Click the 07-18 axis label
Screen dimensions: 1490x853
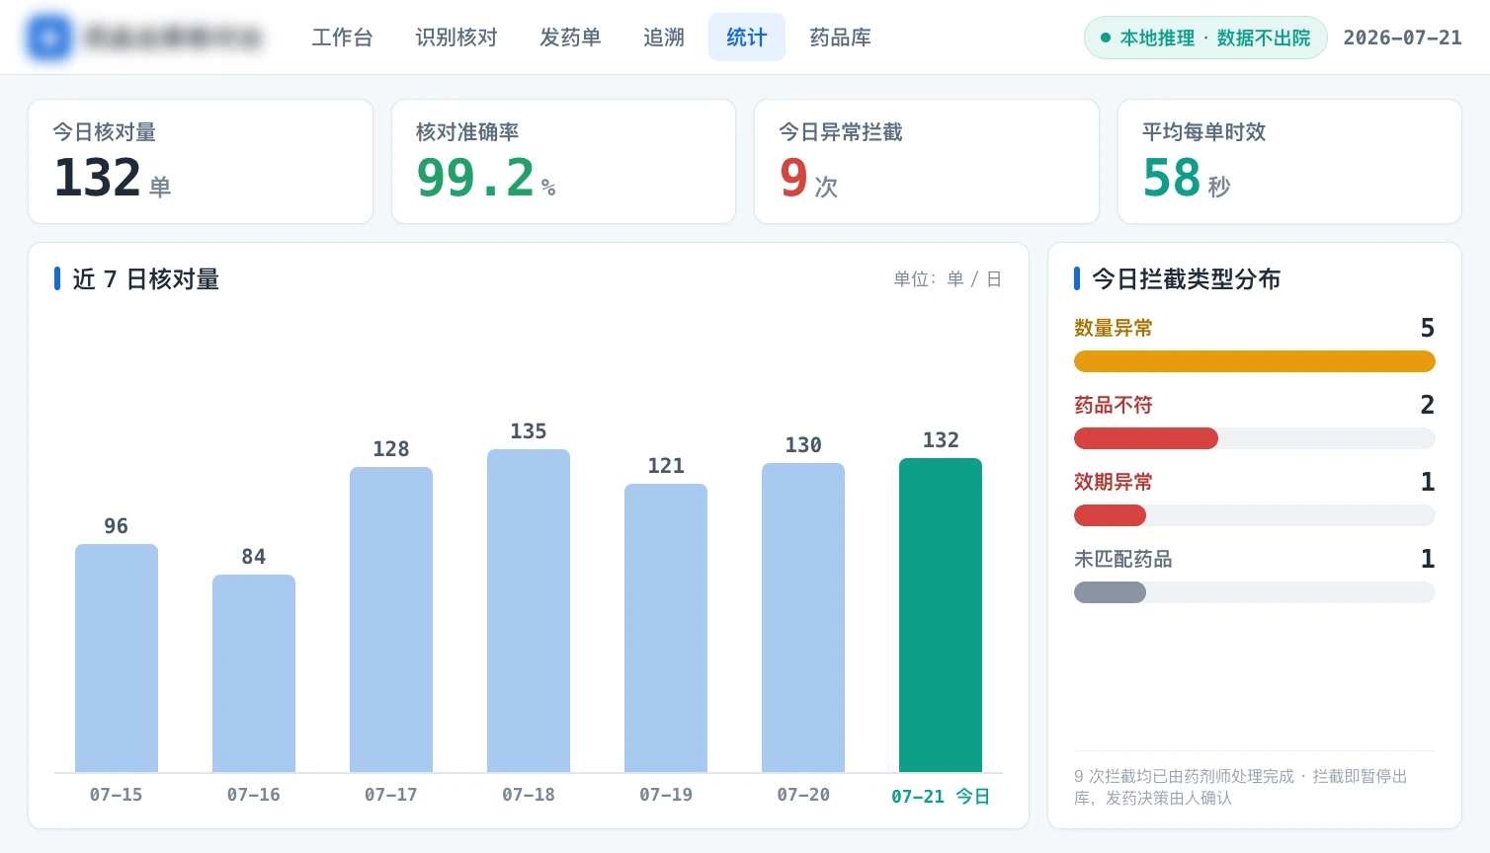click(529, 795)
